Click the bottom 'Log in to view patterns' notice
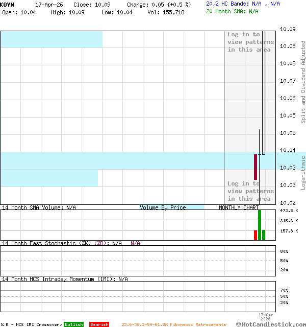This screenshot has width=306, height=327. (250, 191)
